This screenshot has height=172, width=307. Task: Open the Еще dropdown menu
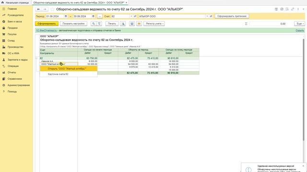[299, 23]
